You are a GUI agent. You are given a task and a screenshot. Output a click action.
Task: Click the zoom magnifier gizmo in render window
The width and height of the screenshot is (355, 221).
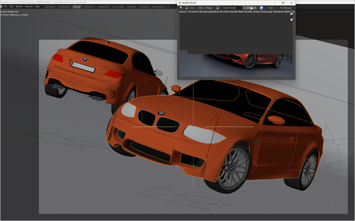[x=291, y=14]
